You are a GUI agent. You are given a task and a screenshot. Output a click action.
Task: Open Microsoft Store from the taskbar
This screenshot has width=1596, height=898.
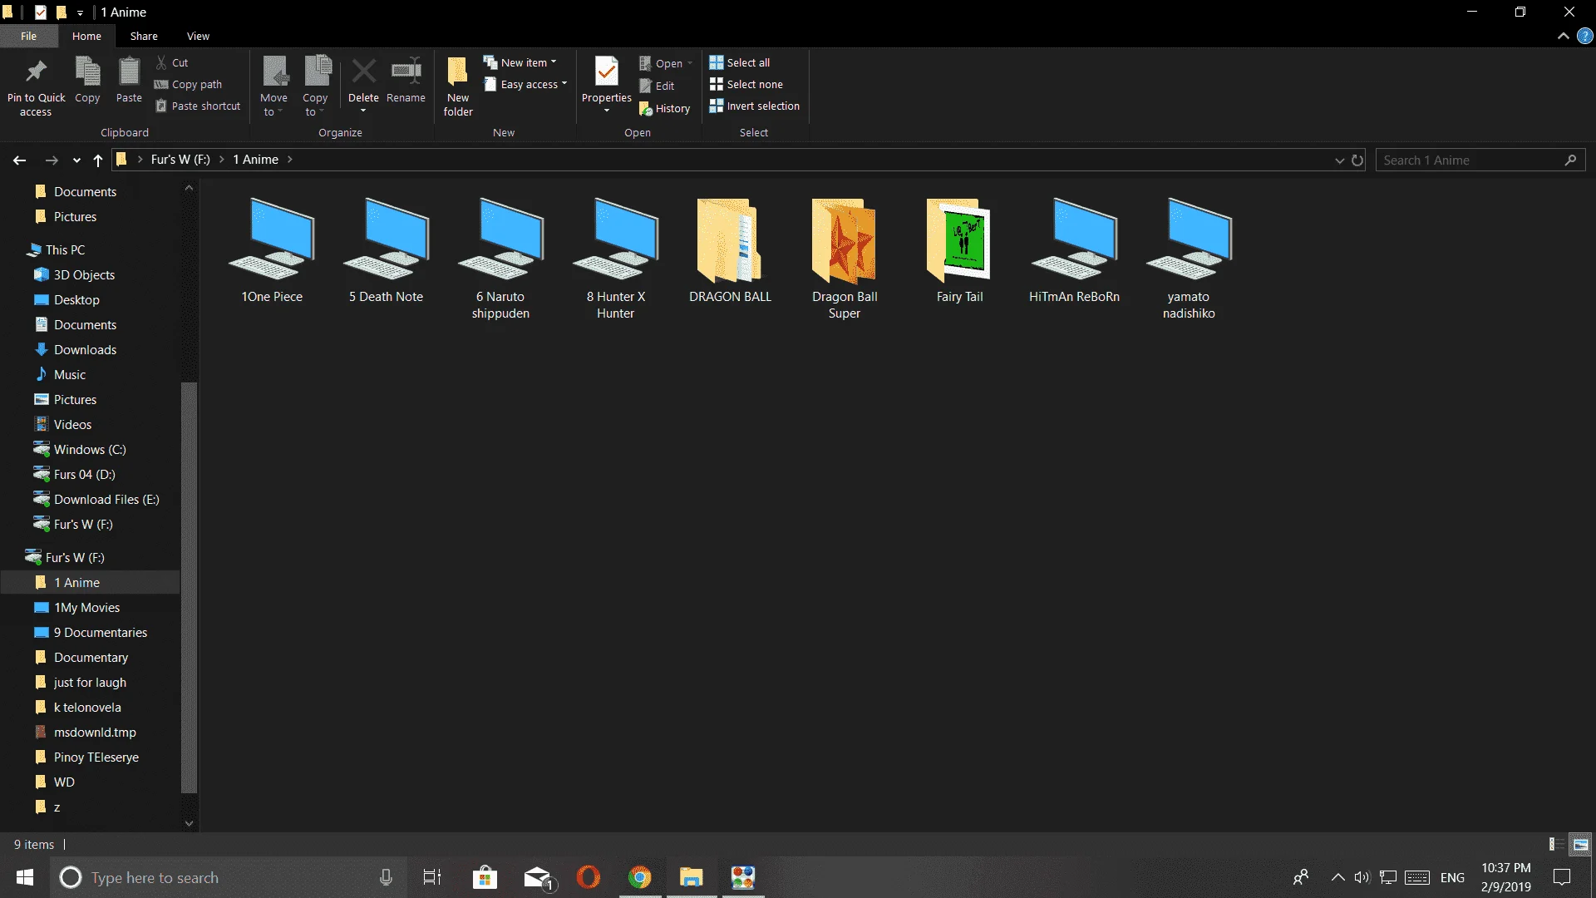tap(485, 877)
